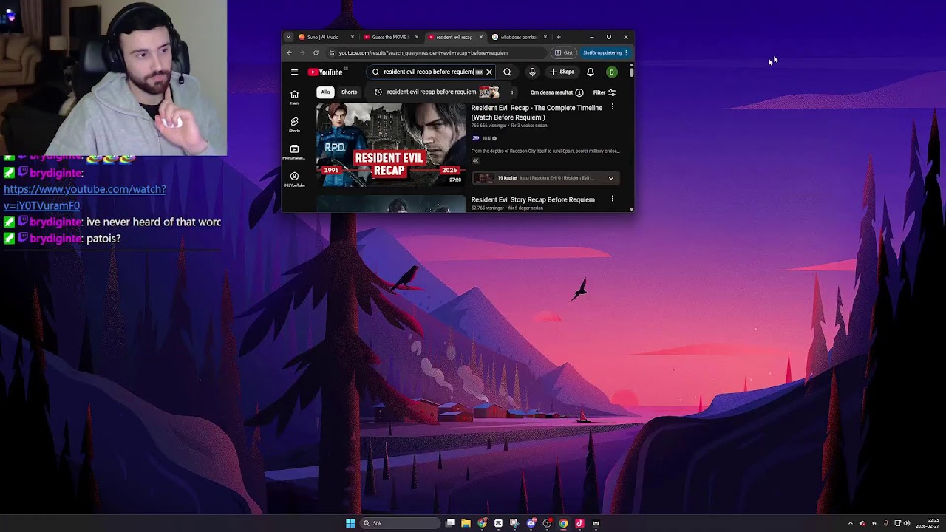Switch to what does bombaclat tab
This screenshot has width=946, height=532.
[519, 37]
